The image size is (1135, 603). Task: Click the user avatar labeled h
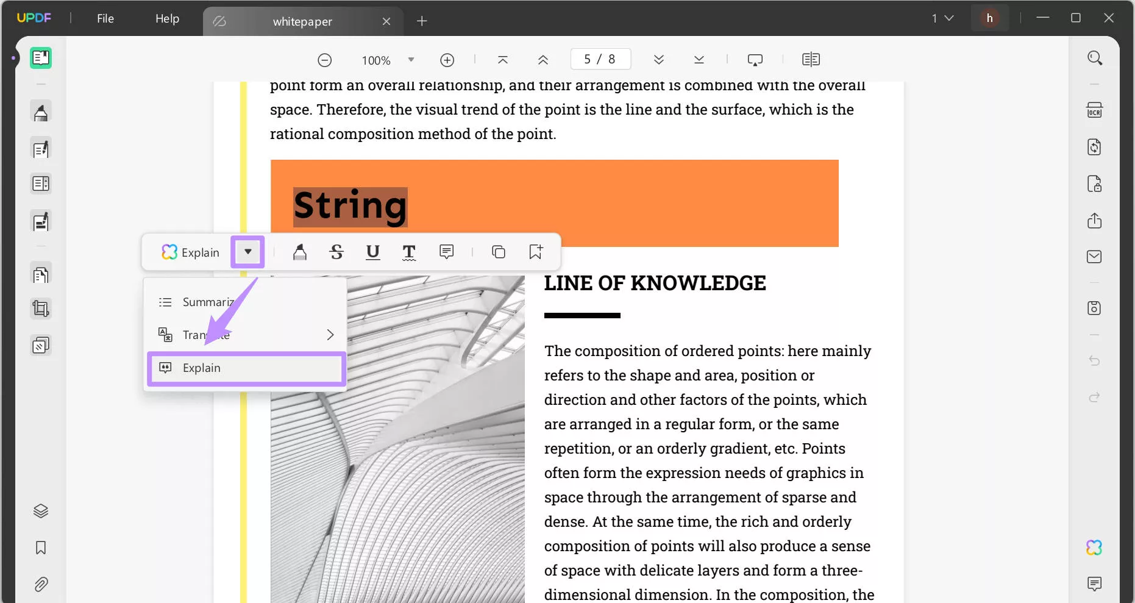pos(989,18)
